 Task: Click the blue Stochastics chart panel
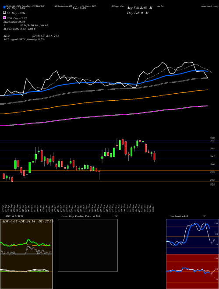point(192,236)
